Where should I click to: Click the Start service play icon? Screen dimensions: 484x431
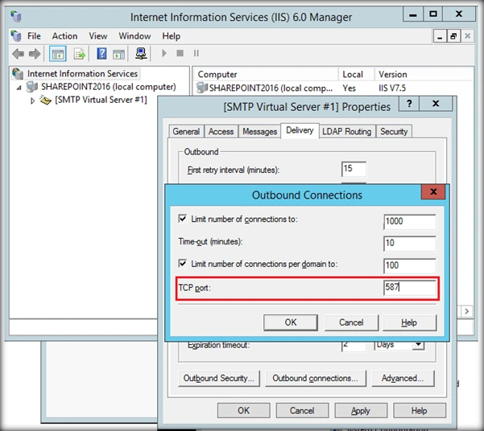point(164,53)
